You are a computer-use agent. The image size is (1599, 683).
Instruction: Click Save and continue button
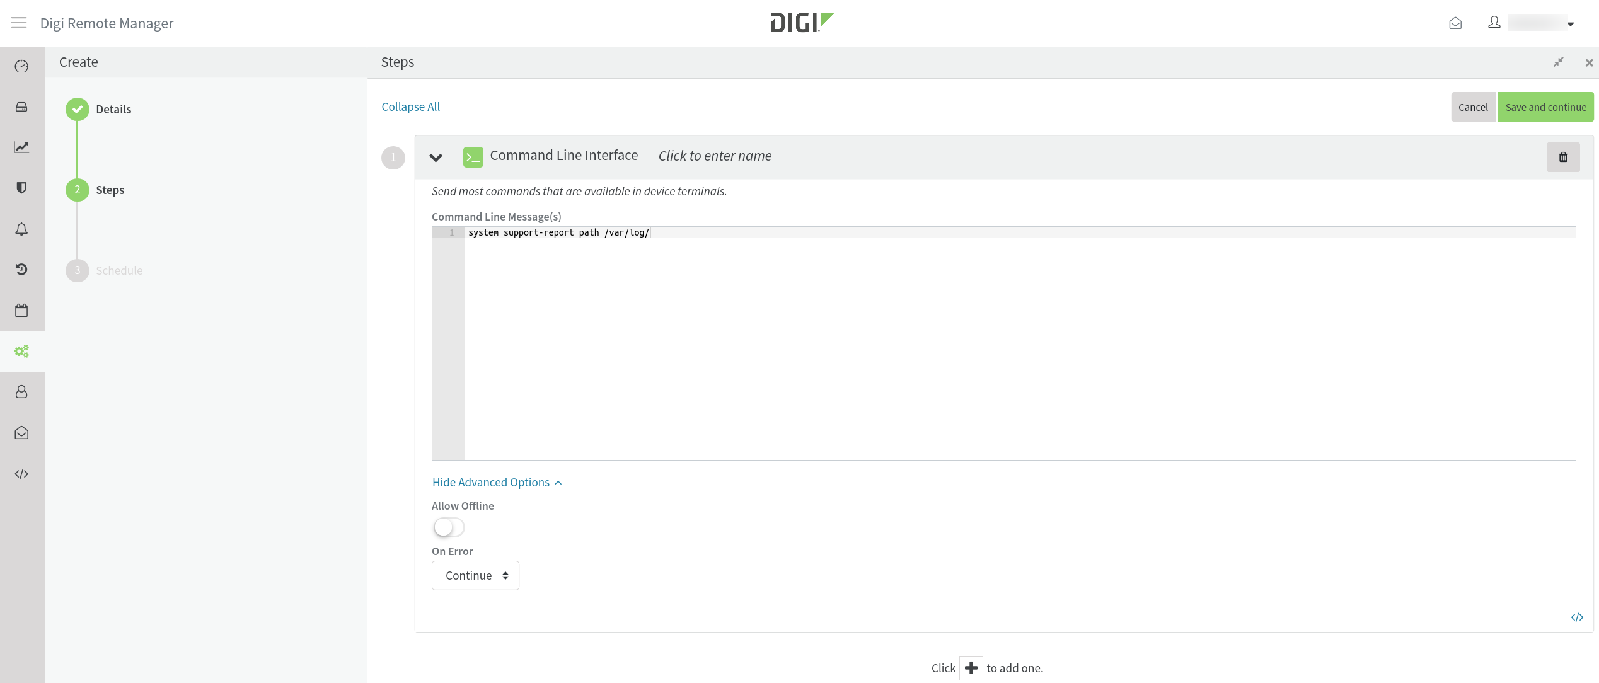1545,107
